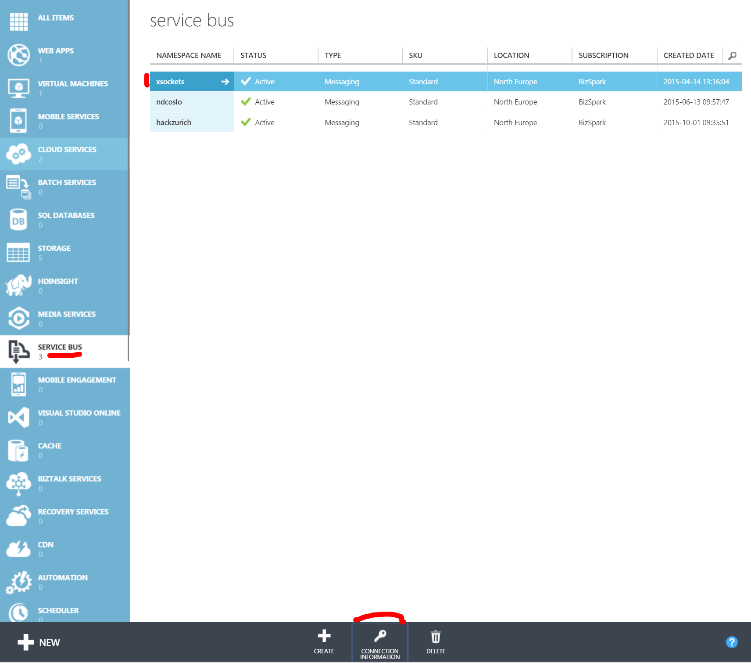Screen dimensions: 751x663
Task: Select the ndcoslo namespace row
Action: 446,102
